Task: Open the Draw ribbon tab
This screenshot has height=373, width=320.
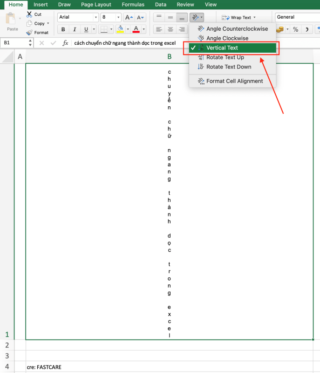Action: (x=64, y=5)
